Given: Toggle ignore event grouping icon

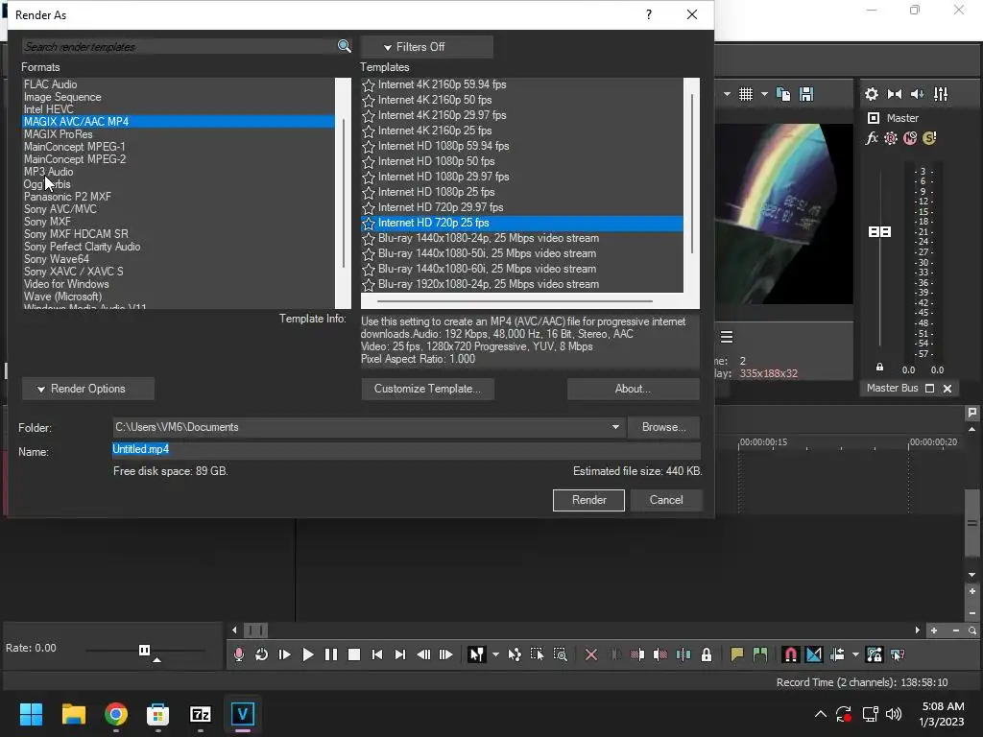Looking at the screenshot, I should (898, 654).
